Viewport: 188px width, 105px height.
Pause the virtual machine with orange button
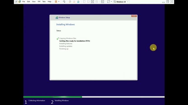pyautogui.click(x=56, y=1)
